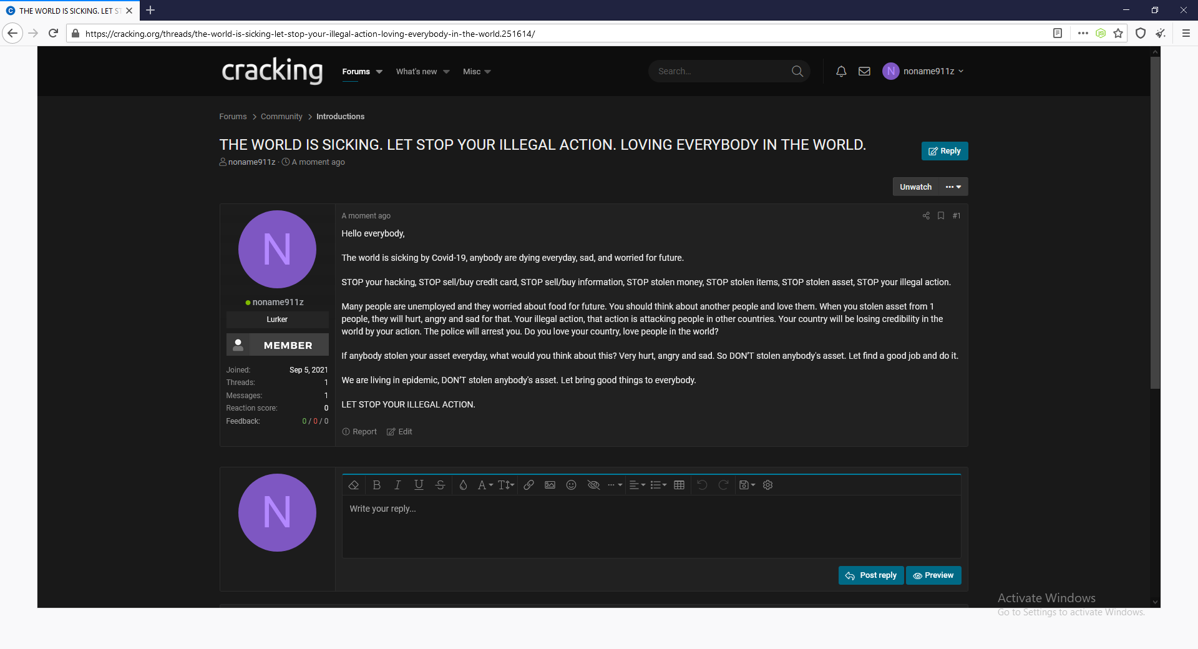Open the conversations envelope inbox
Screen dimensions: 1198x649
(864, 71)
